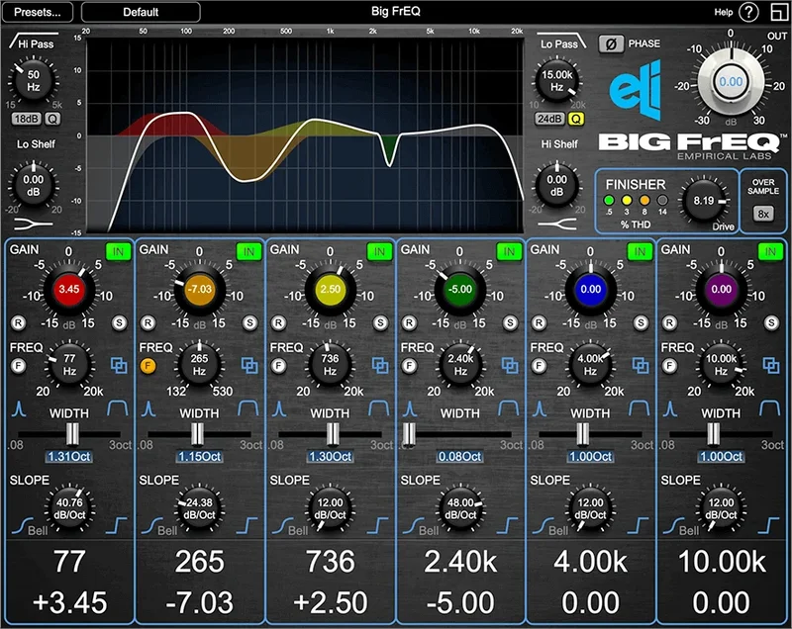Click the large -7.03 gain readout
Screen dimensions: 792x629
point(200,602)
